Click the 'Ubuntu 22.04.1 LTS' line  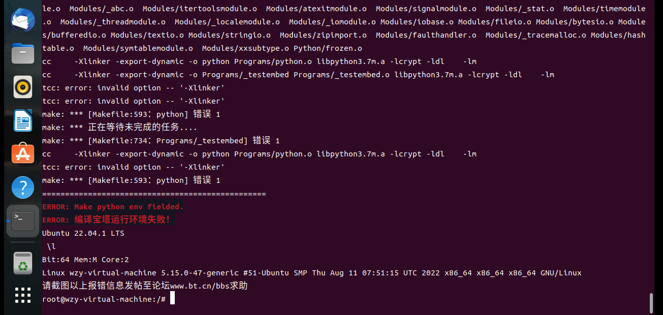[x=83, y=233]
